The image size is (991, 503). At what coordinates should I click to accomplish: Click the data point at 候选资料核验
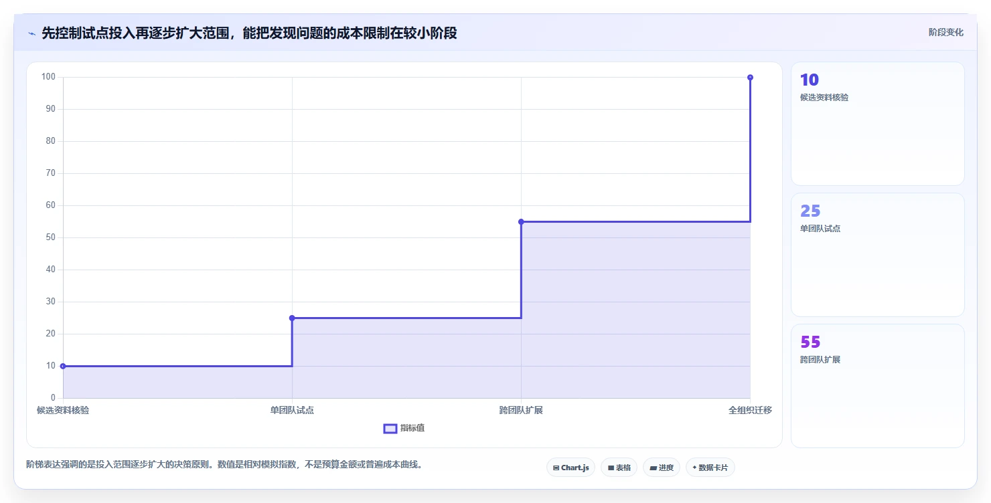tap(63, 366)
